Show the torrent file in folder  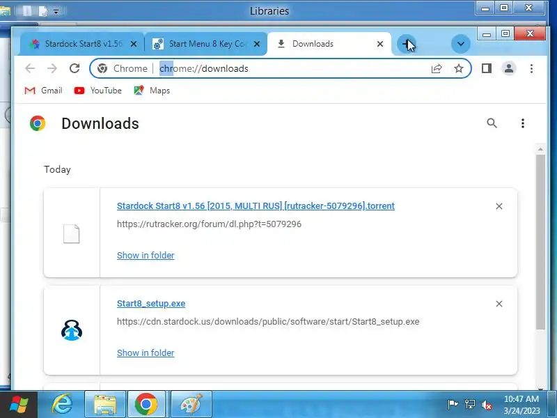(146, 256)
